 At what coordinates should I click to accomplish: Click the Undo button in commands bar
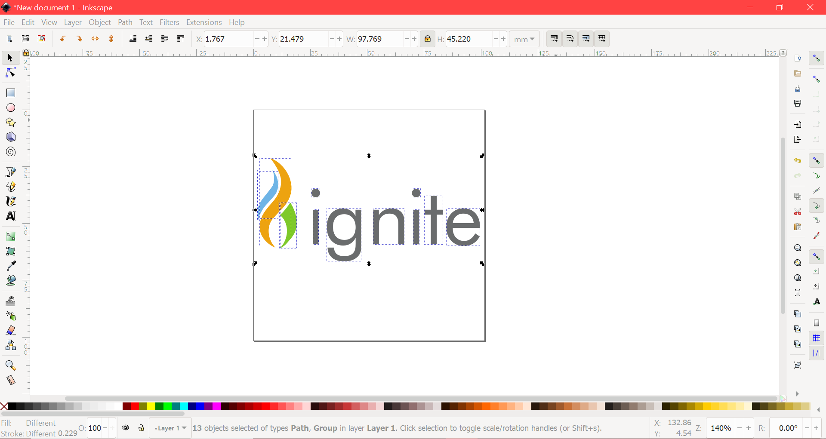coord(798,161)
